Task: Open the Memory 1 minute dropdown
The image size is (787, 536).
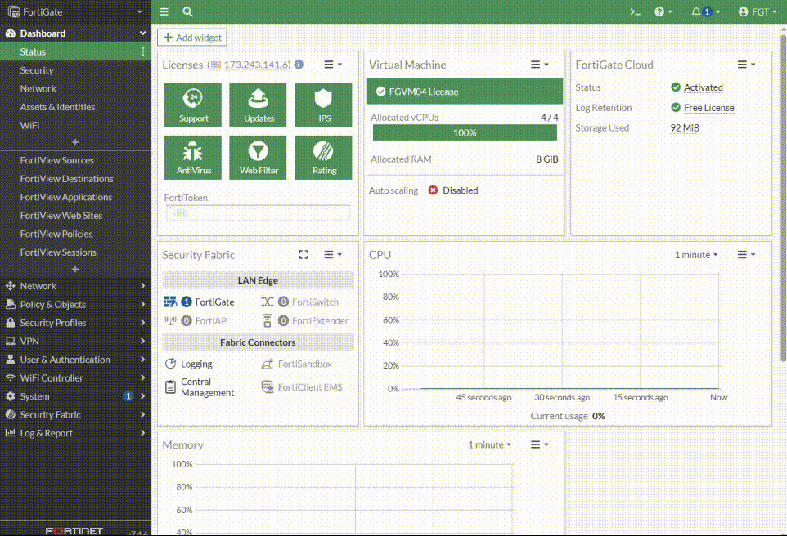Action: point(489,445)
